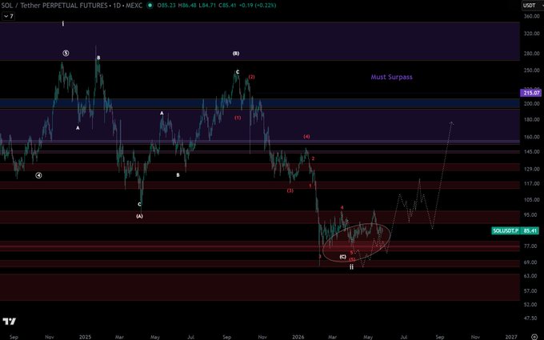Click the 105.00 price axis label
This screenshot has height=340, width=544.
click(x=532, y=200)
